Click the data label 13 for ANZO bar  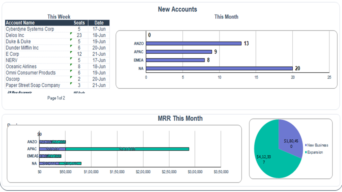tap(246, 43)
